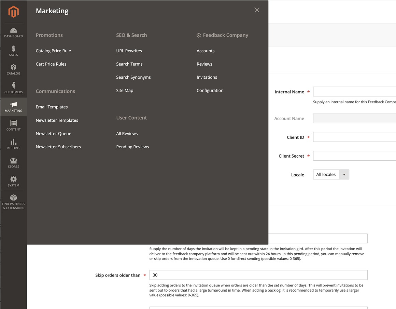Open Feedback Company Invitations
This screenshot has width=396, height=309.
click(x=207, y=77)
